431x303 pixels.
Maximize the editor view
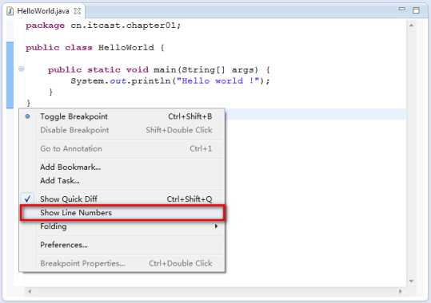[x=416, y=10]
